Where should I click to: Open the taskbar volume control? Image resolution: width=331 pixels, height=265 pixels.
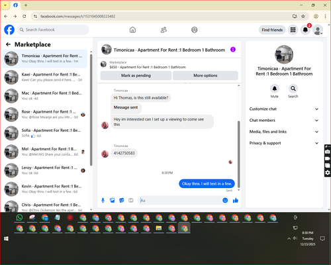point(295,238)
